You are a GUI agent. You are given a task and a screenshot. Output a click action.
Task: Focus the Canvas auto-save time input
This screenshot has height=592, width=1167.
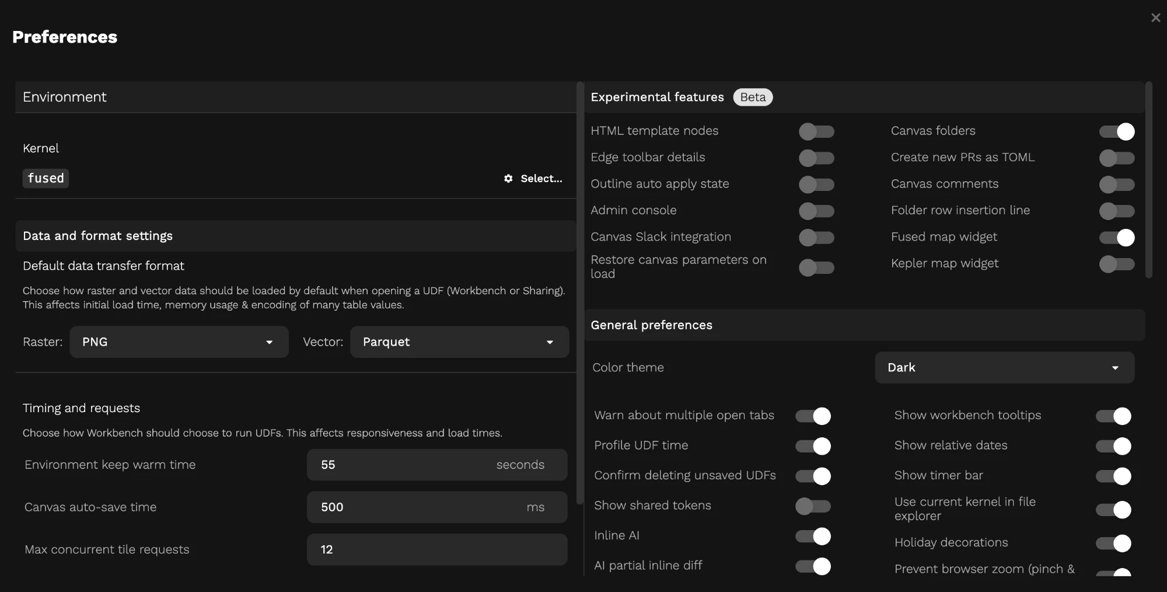437,507
